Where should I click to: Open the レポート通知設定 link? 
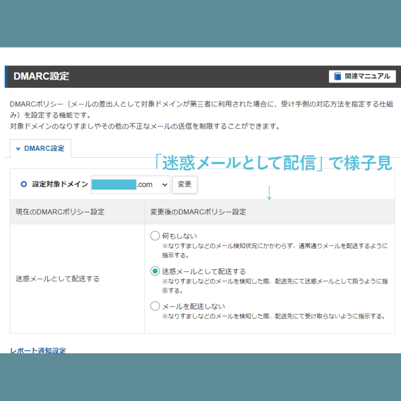click(x=38, y=350)
